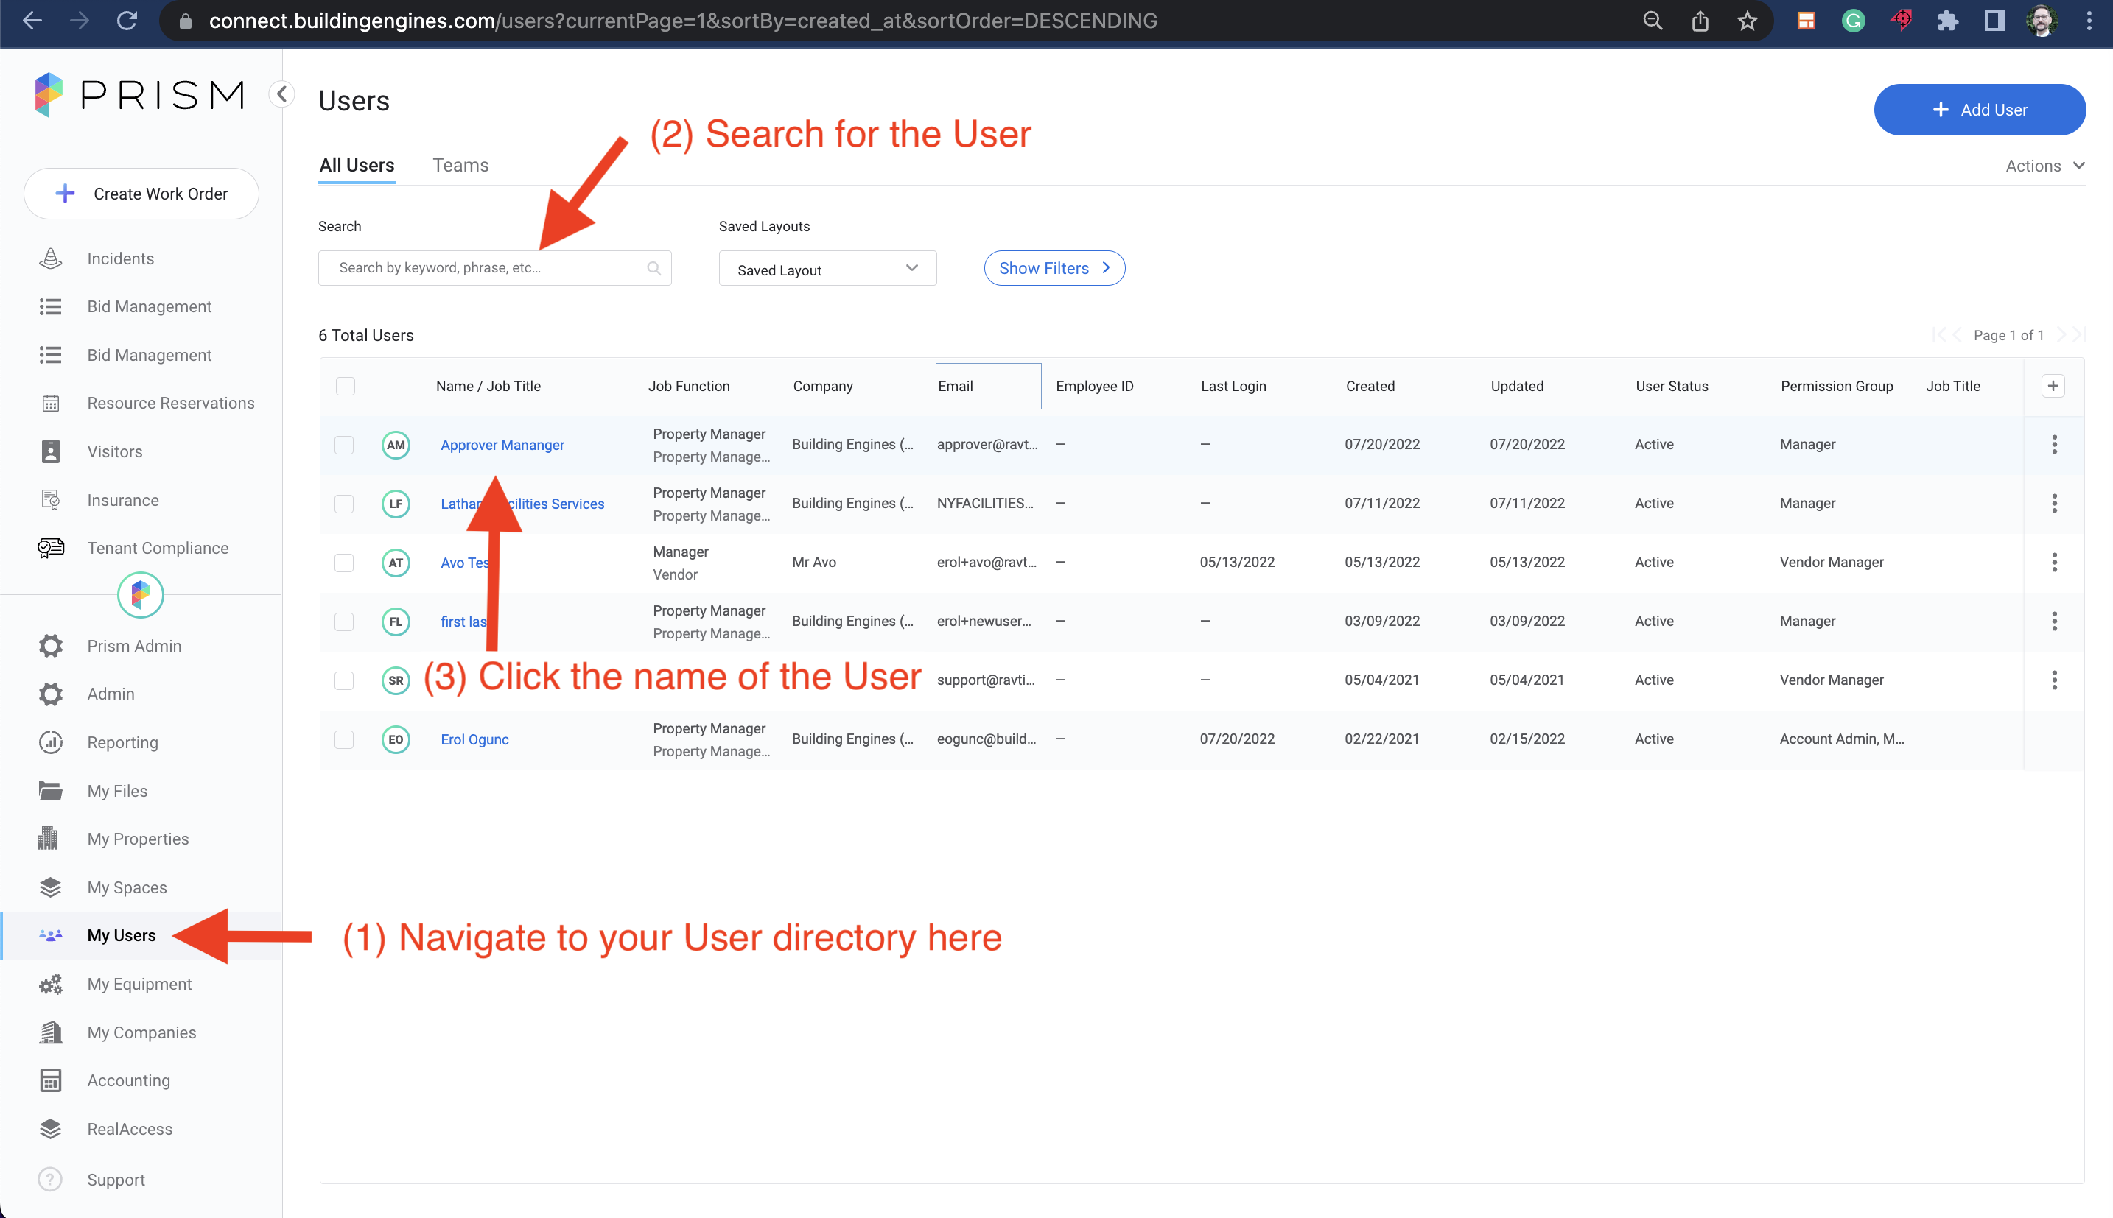Screen dimensions: 2113x1218
Task: Open three-dot menu for Avo Test row
Action: (2053, 562)
